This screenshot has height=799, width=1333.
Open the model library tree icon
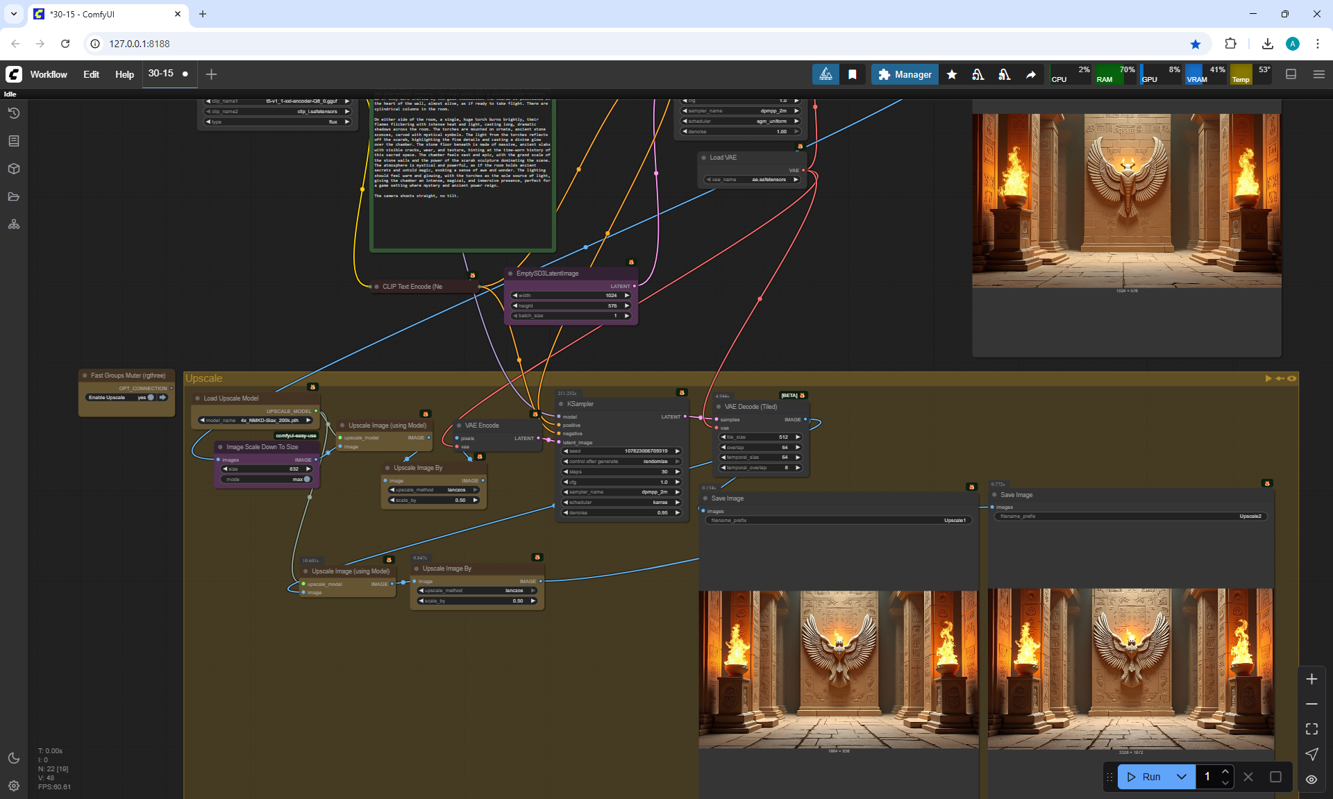13,224
